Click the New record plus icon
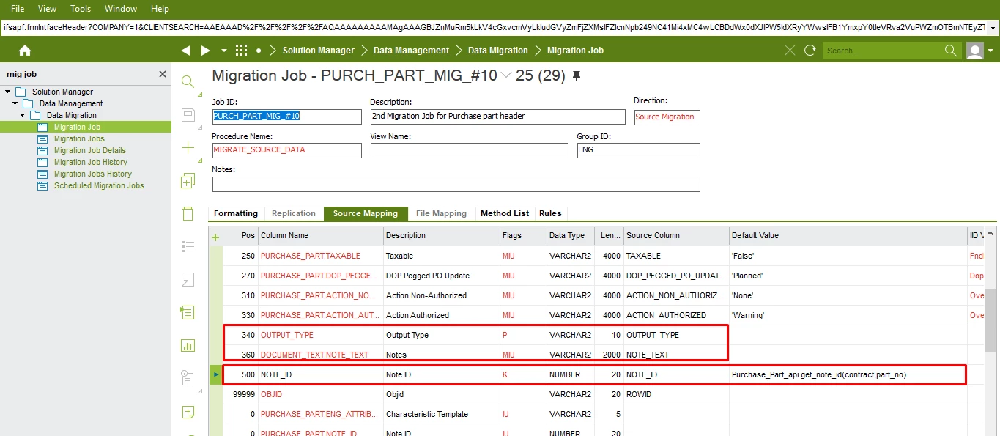Viewport: 1000px width, 436px height. [188, 147]
